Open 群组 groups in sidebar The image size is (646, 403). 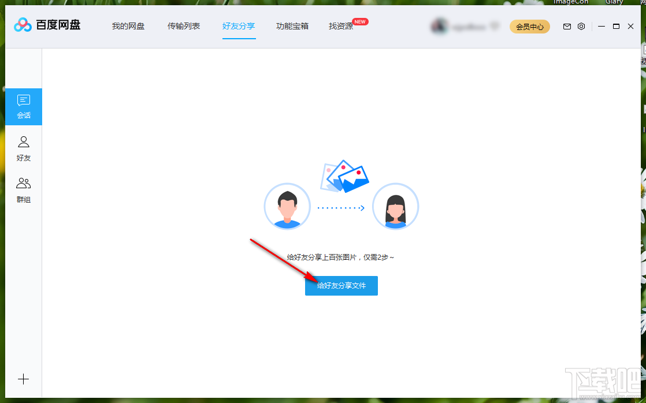click(24, 190)
